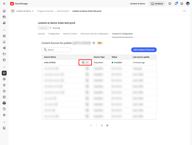Click the checklist sidebar icon
The width and height of the screenshot is (192, 145).
4,97
